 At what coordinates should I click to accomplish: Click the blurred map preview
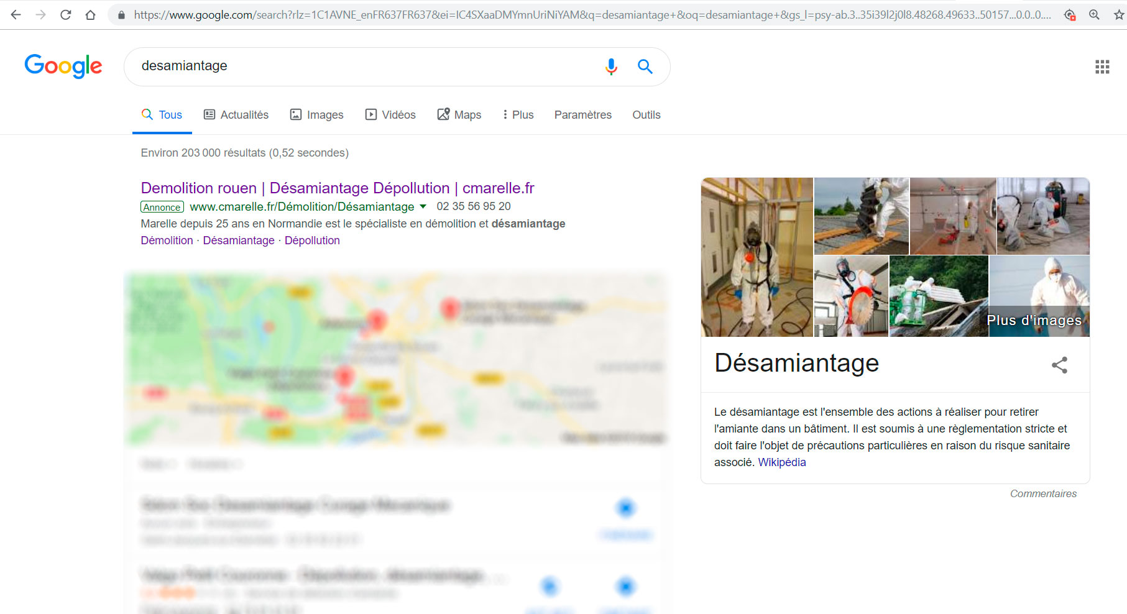[x=396, y=359]
